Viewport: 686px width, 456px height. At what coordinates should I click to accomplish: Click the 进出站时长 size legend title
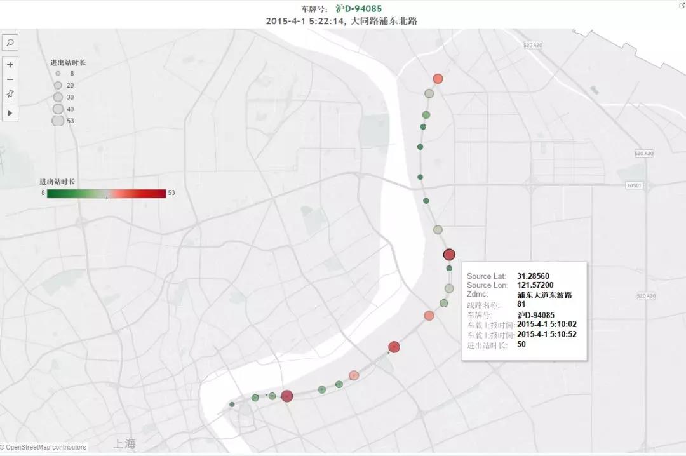[x=68, y=63]
